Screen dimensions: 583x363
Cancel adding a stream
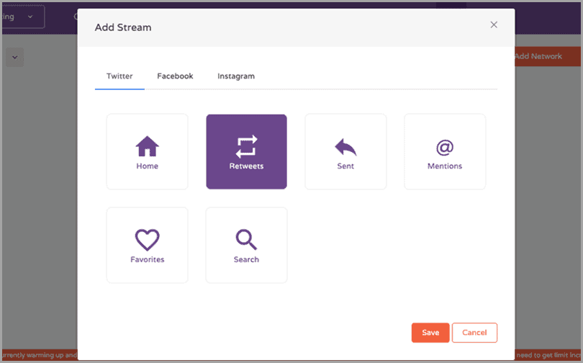(474, 333)
